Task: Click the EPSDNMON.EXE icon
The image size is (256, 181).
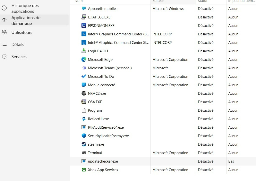Action: pos(84,25)
